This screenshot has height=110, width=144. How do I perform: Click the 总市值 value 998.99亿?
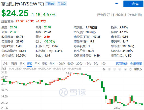point(128,46)
